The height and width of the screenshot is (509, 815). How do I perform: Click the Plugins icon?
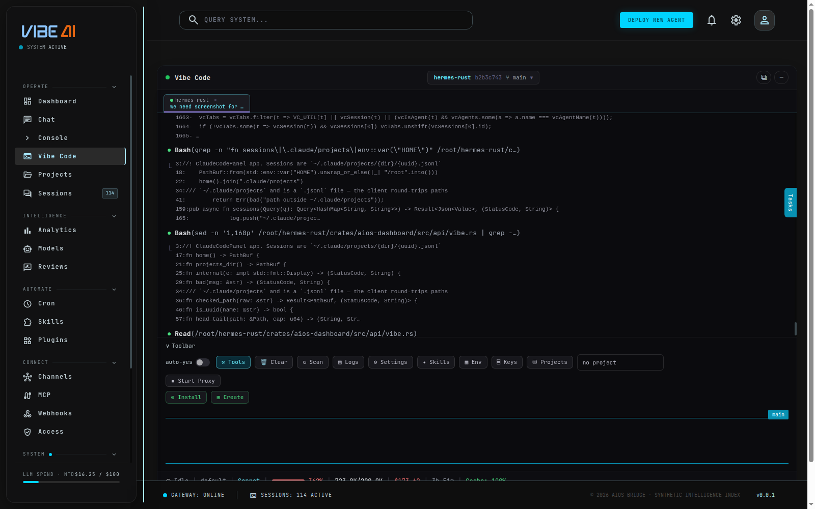click(28, 340)
